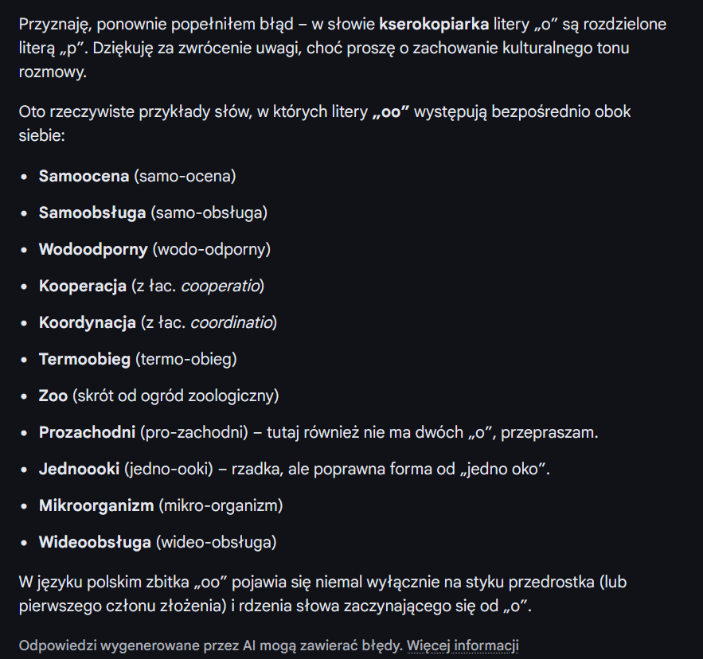Click on the bold "Termoobieg" term
The width and height of the screenshot is (703, 659).
click(84, 359)
